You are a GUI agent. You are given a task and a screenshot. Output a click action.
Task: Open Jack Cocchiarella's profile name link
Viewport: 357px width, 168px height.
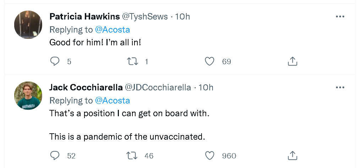coord(86,88)
